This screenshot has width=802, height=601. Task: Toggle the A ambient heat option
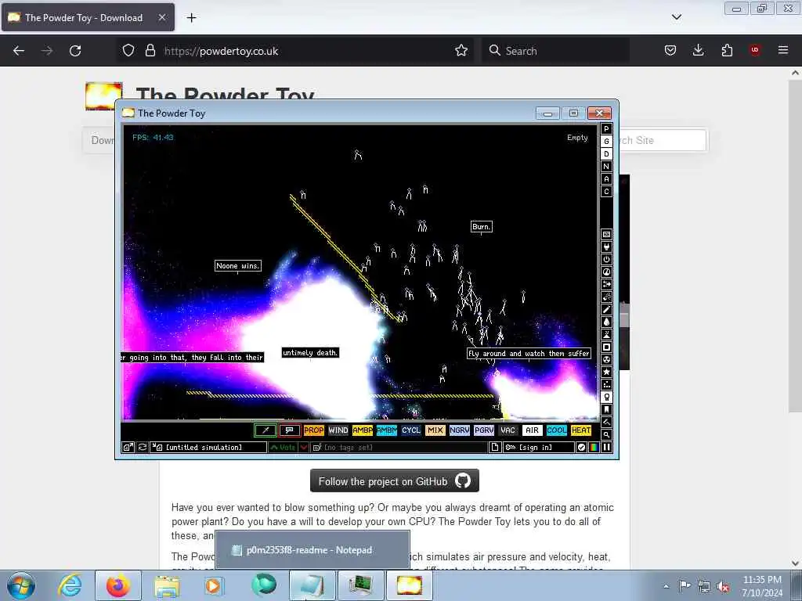(x=607, y=179)
